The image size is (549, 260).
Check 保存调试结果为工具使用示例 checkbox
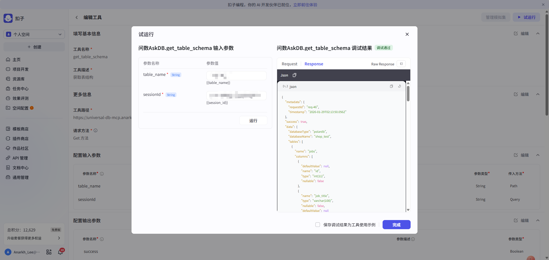click(x=318, y=225)
